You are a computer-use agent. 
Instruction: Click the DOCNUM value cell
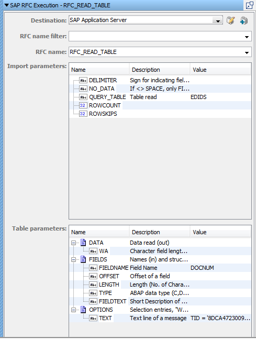(220, 268)
